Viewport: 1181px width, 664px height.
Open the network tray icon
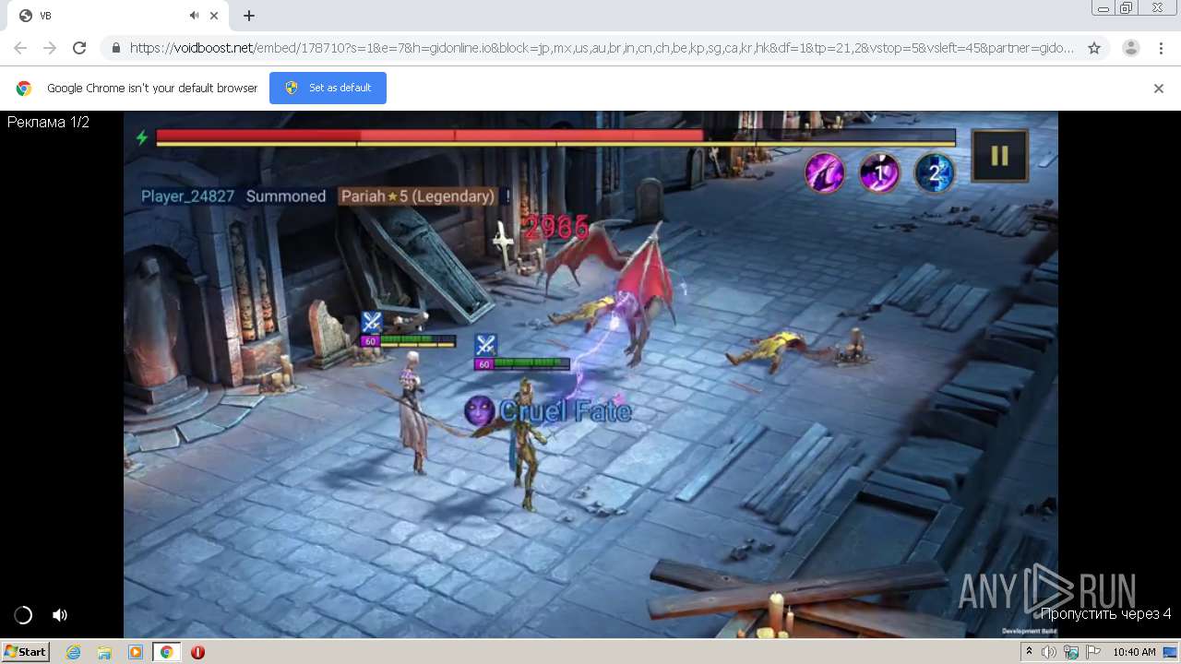tap(1071, 652)
